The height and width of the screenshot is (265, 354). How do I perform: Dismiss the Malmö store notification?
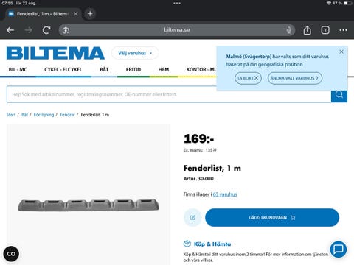(341, 52)
